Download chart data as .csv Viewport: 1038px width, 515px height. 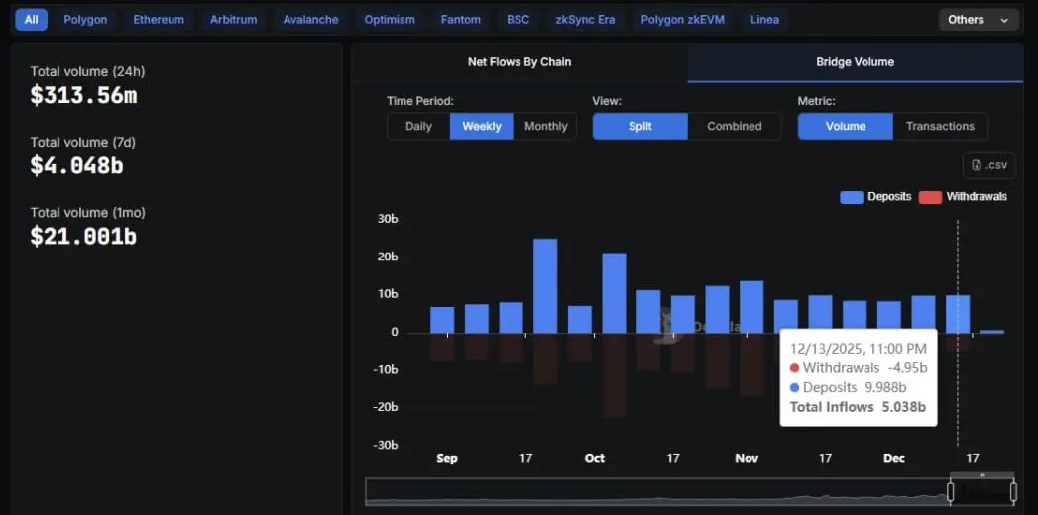[989, 165]
